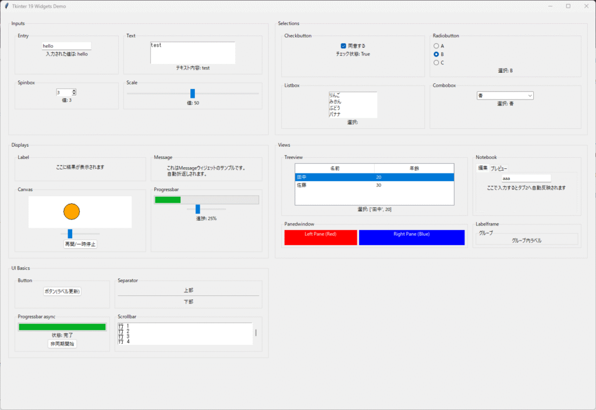Click the 年齢 column header in Treeview
Viewport: 596px width, 410px height.
click(x=414, y=168)
